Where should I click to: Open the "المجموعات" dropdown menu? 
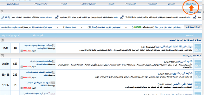131,4
